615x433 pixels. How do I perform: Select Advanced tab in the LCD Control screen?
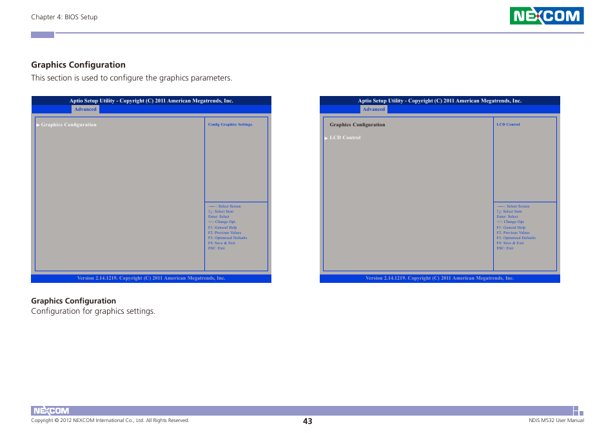(373, 110)
